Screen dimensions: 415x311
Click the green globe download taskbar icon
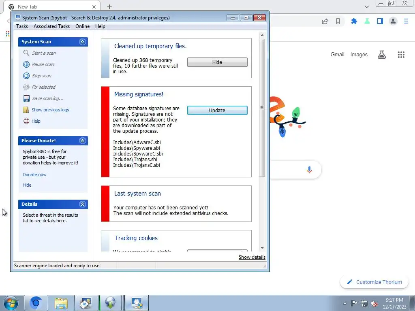(111, 303)
